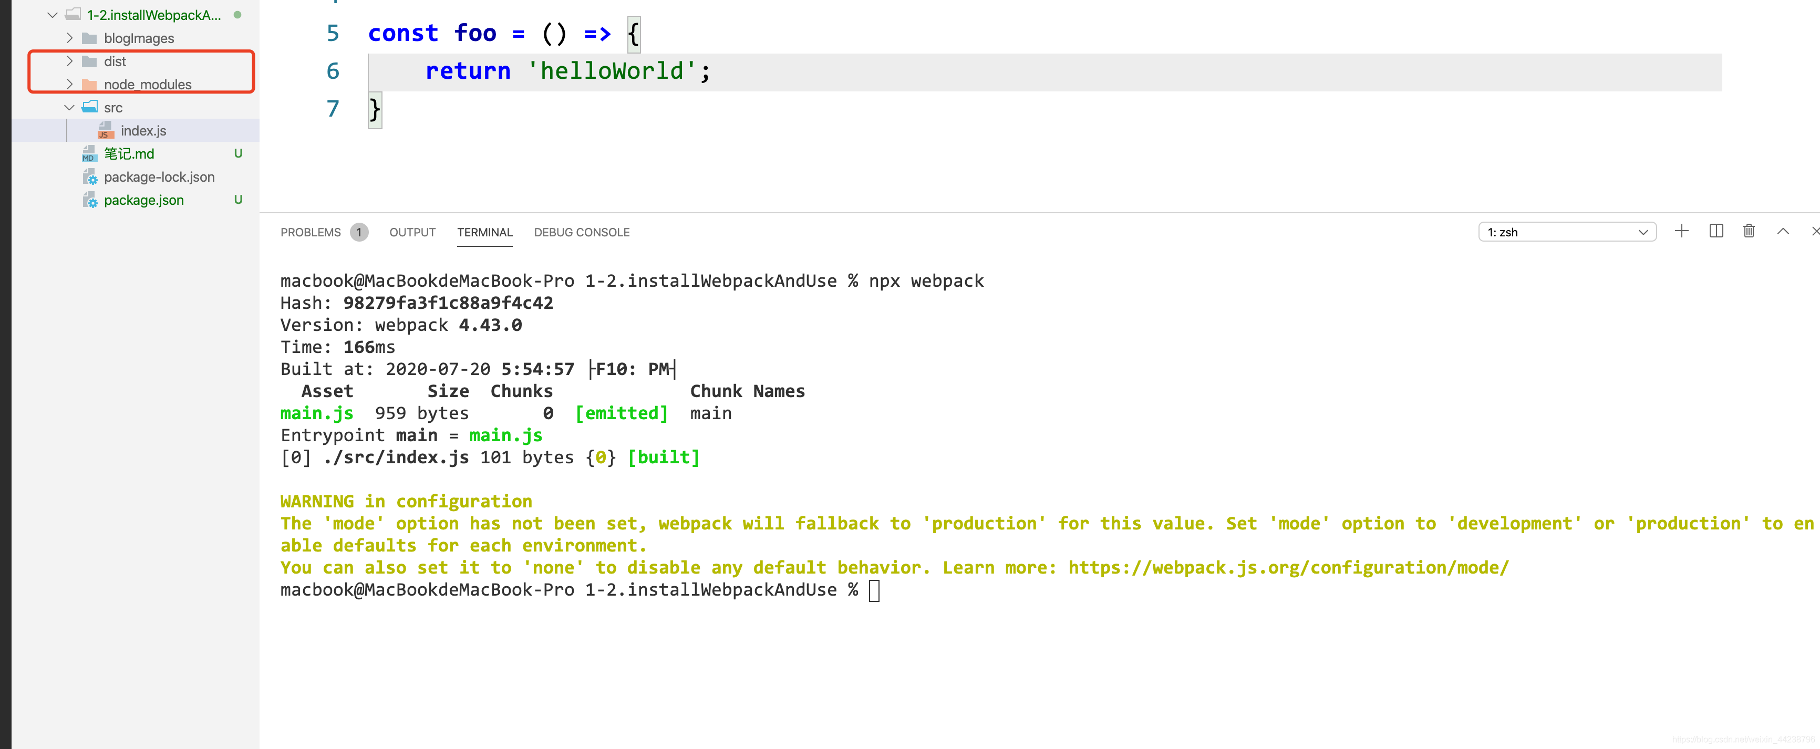Select the TERMINAL tab
The width and height of the screenshot is (1820, 749).
484,233
